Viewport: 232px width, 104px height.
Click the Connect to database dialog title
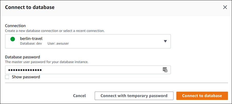pyautogui.click(x=30, y=7)
